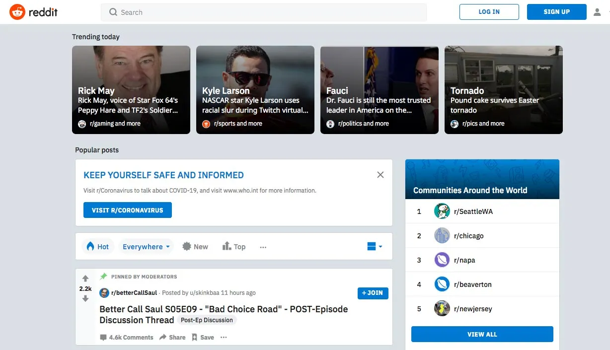
Task: Open comments icon showing 4.6k Comments
Action: tap(103, 338)
